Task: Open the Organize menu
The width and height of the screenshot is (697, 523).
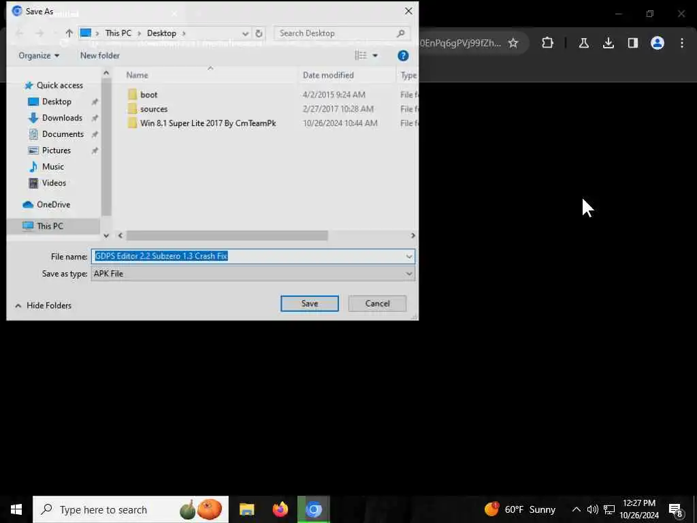Action: tap(39, 56)
